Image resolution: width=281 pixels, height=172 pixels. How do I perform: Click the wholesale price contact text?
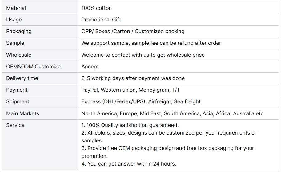tap(143, 55)
